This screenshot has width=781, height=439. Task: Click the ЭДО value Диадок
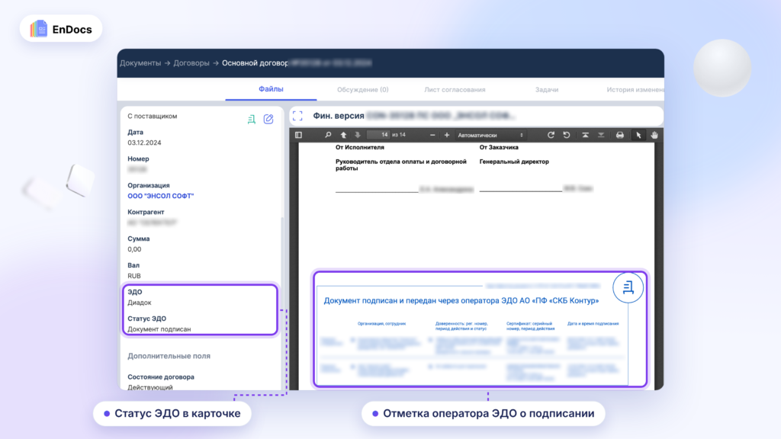point(140,303)
